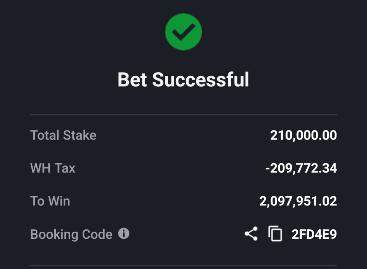
Task: Click the Booking Code label text
Action: pos(71,234)
